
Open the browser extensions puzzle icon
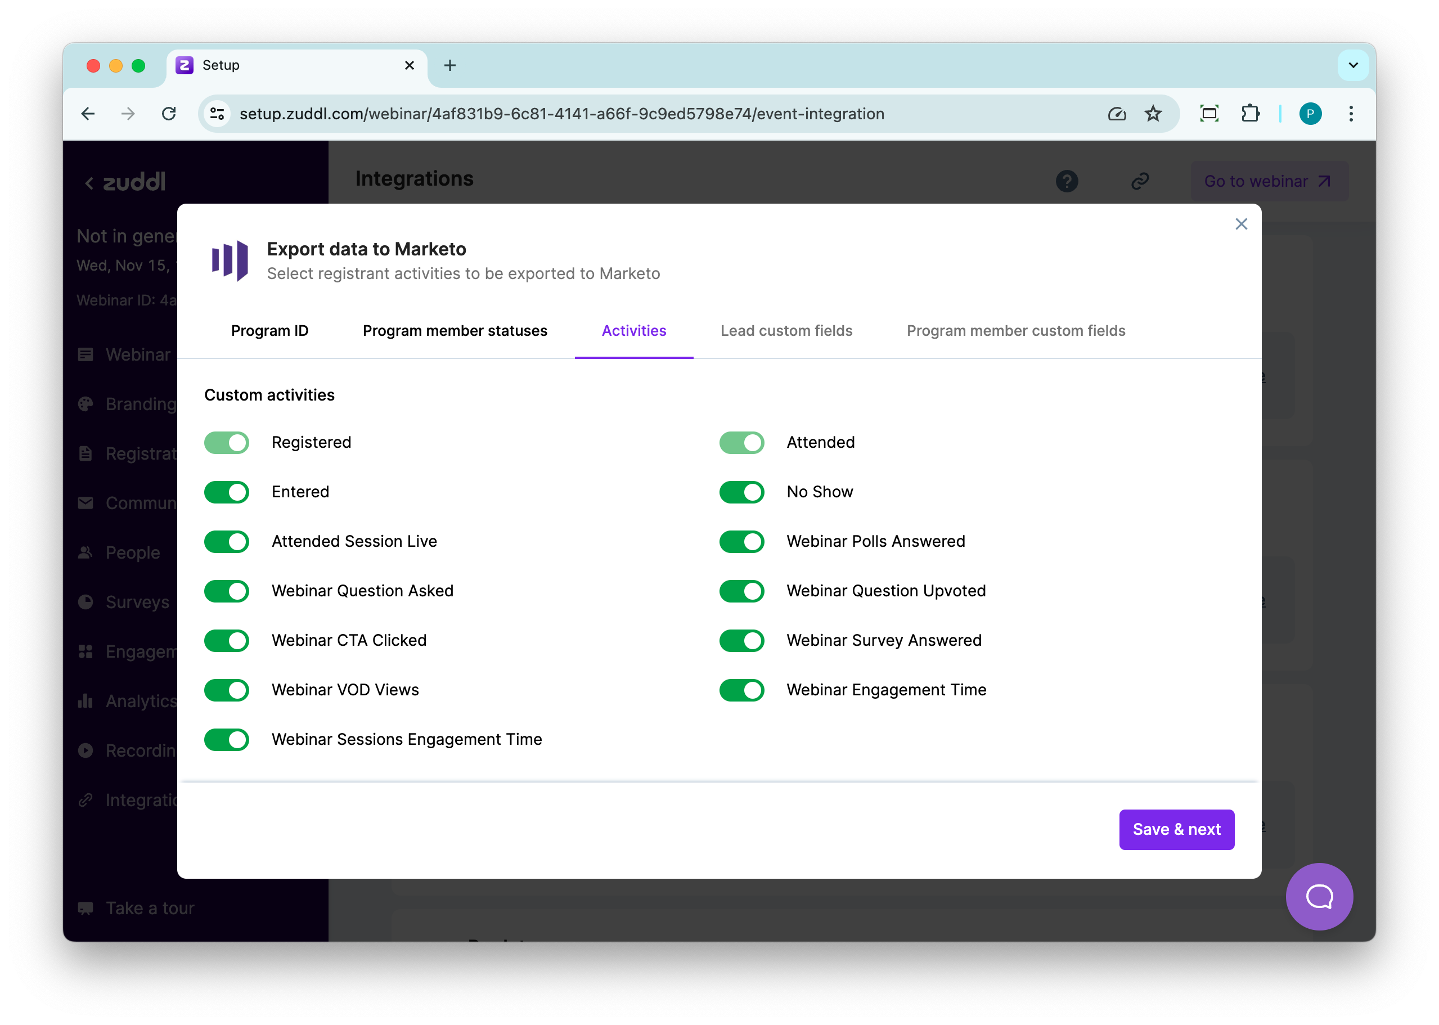[x=1249, y=114]
